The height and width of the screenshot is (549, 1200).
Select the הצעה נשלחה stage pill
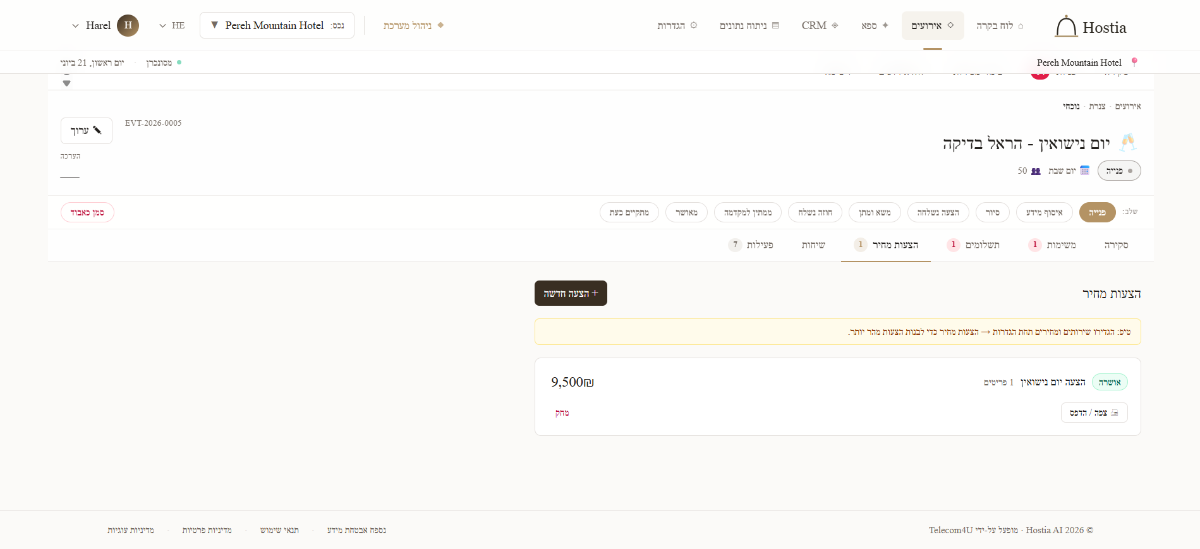(x=938, y=212)
